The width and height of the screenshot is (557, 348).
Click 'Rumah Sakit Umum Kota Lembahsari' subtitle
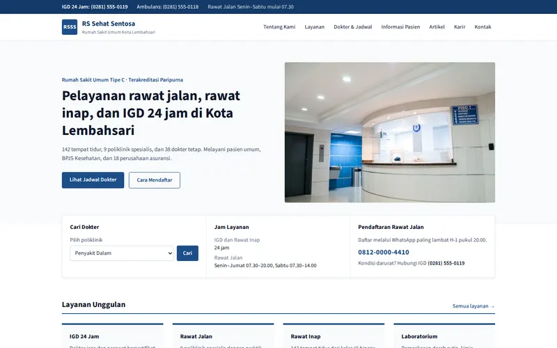[118, 32]
